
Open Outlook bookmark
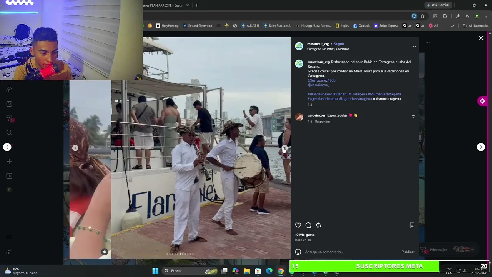(x=361, y=26)
